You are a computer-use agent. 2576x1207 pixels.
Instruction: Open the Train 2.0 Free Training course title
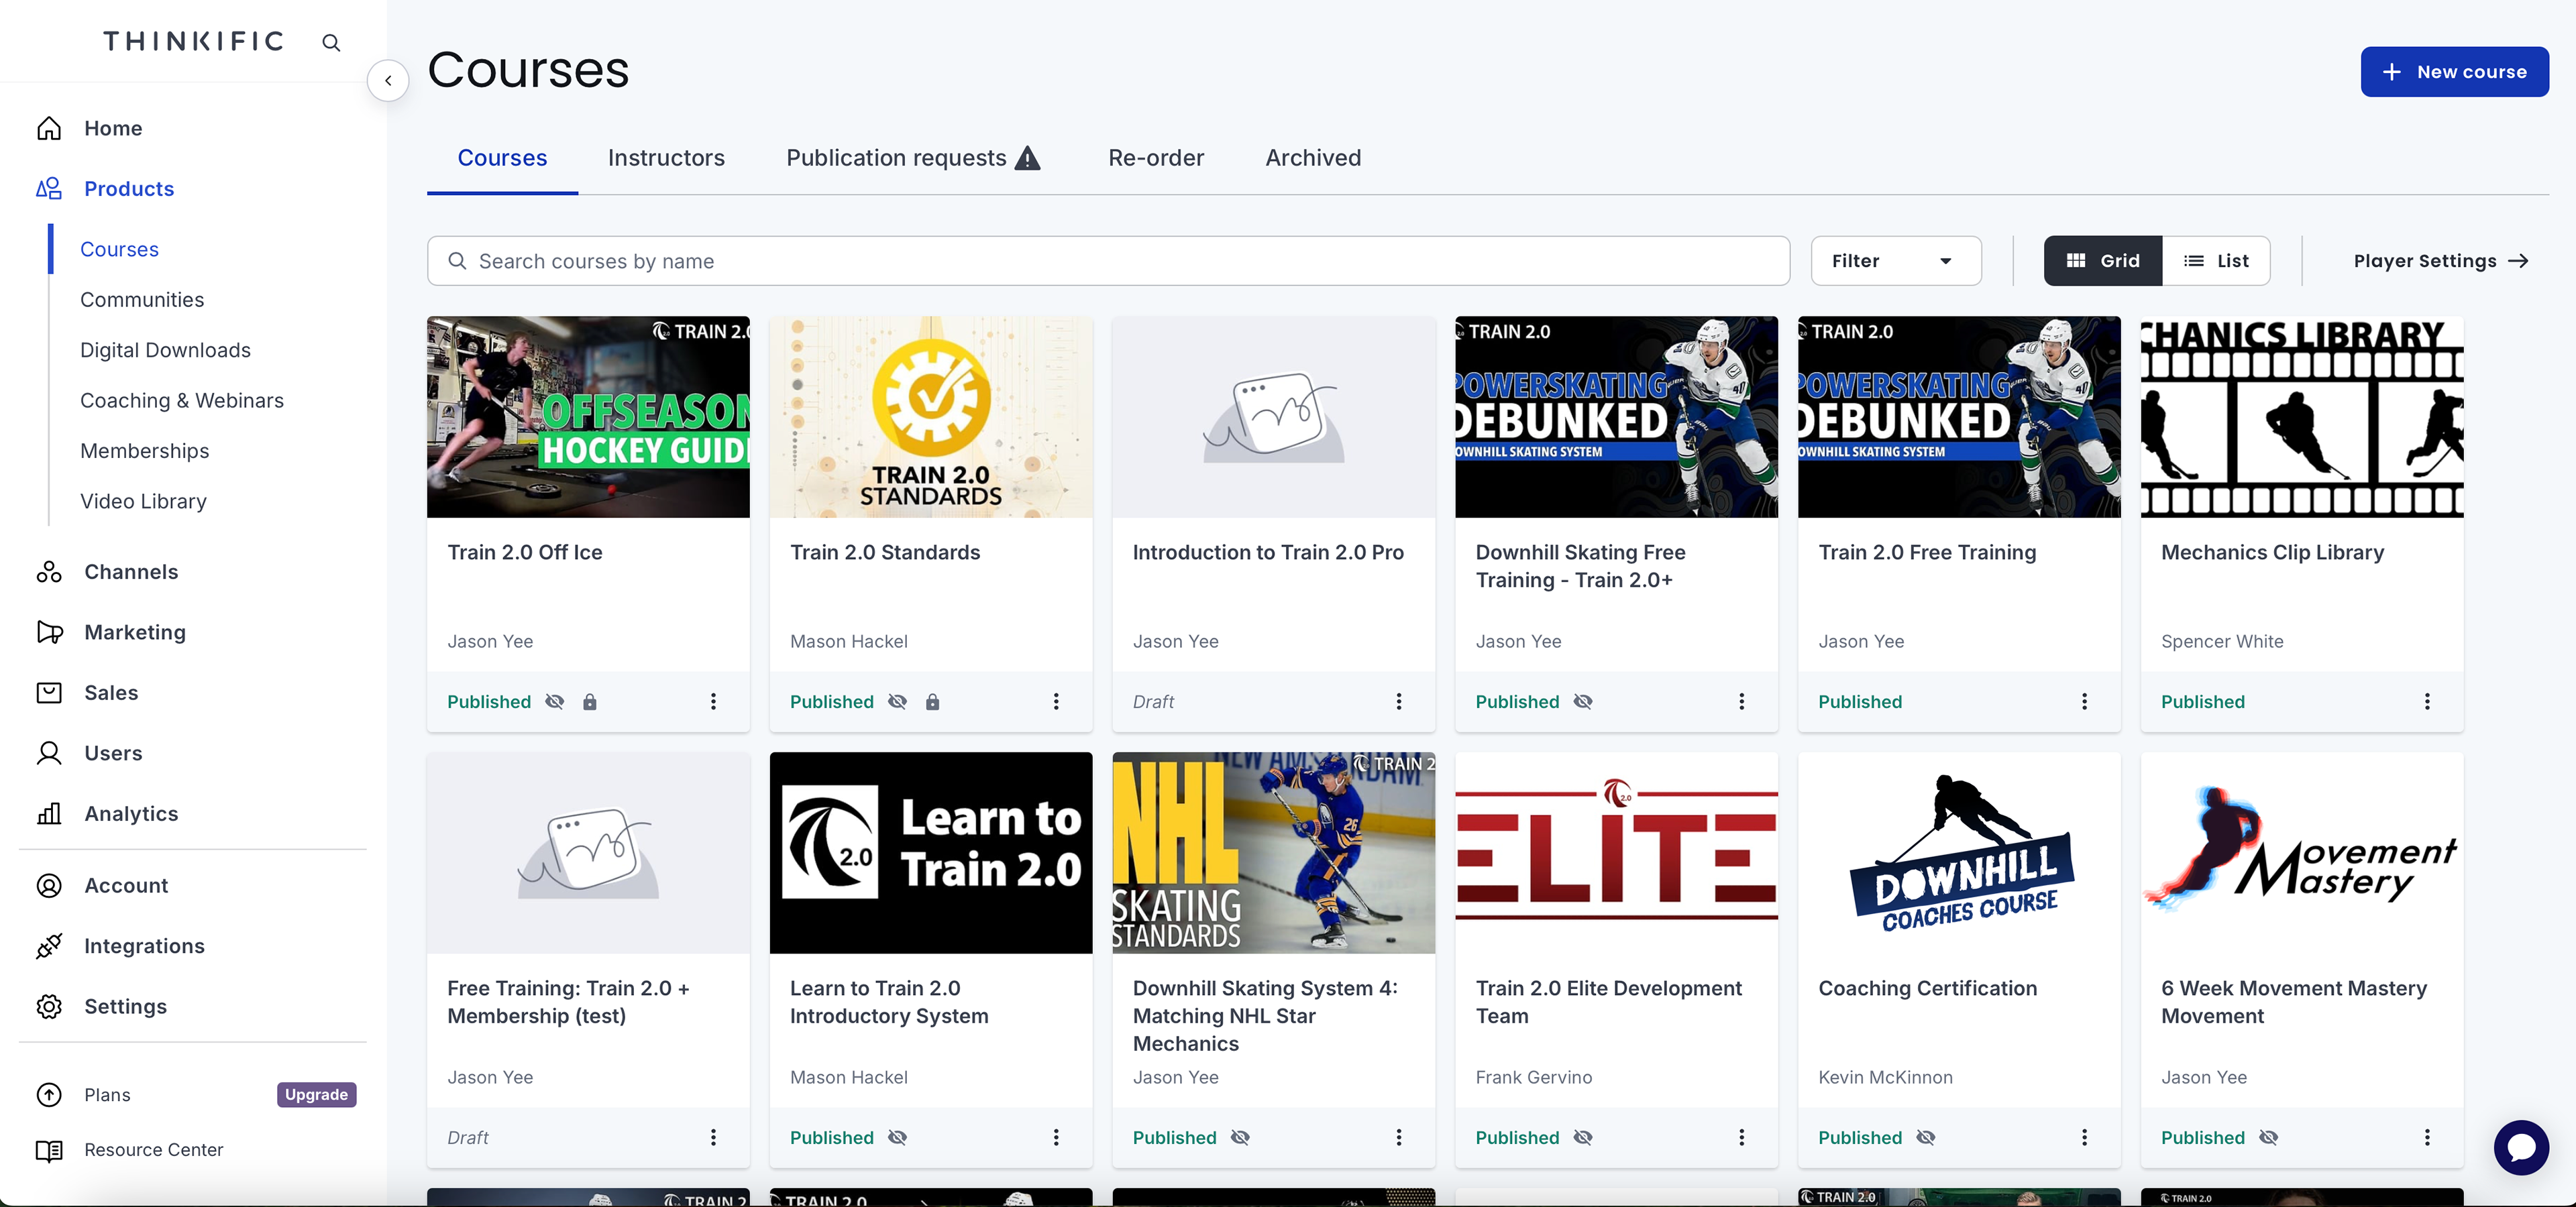[x=1927, y=553]
